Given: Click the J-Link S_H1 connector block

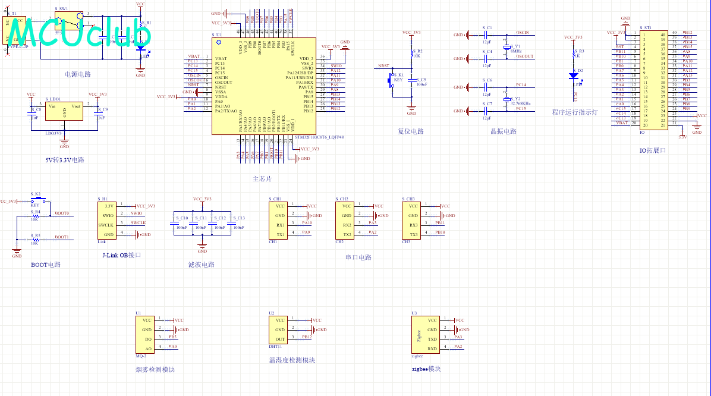Looking at the screenshot, I should point(107,221).
